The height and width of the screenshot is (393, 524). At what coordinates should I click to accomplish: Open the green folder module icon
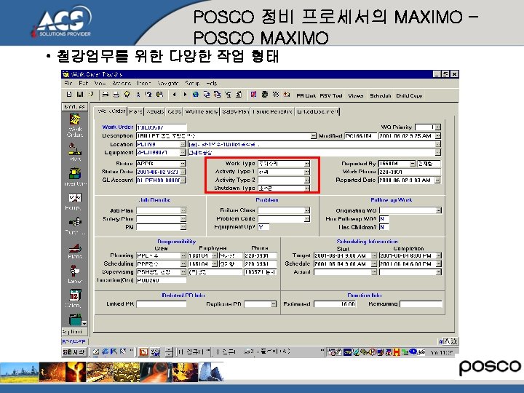(75, 319)
